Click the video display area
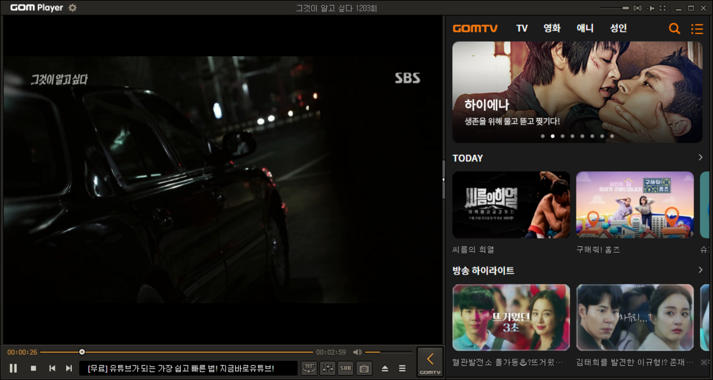713x380 pixels. pos(223,179)
